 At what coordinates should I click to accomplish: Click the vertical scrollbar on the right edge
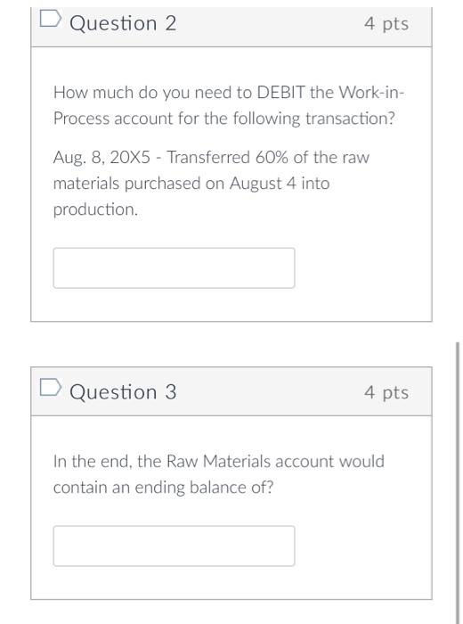click(458, 483)
